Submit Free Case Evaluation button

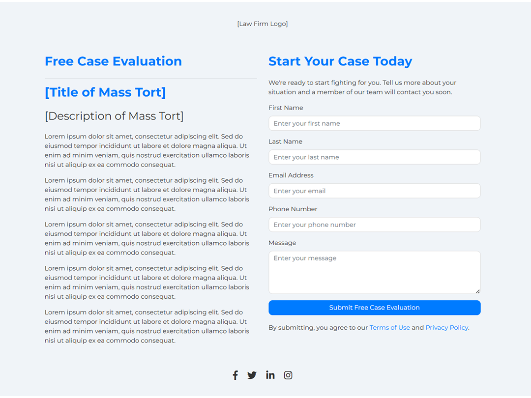375,308
